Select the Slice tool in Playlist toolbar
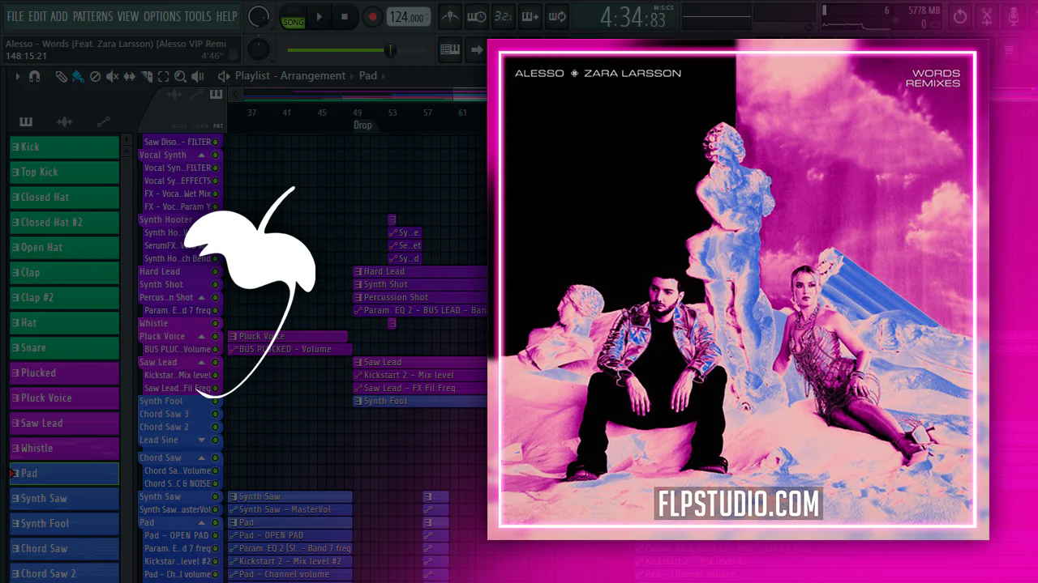 (x=147, y=76)
